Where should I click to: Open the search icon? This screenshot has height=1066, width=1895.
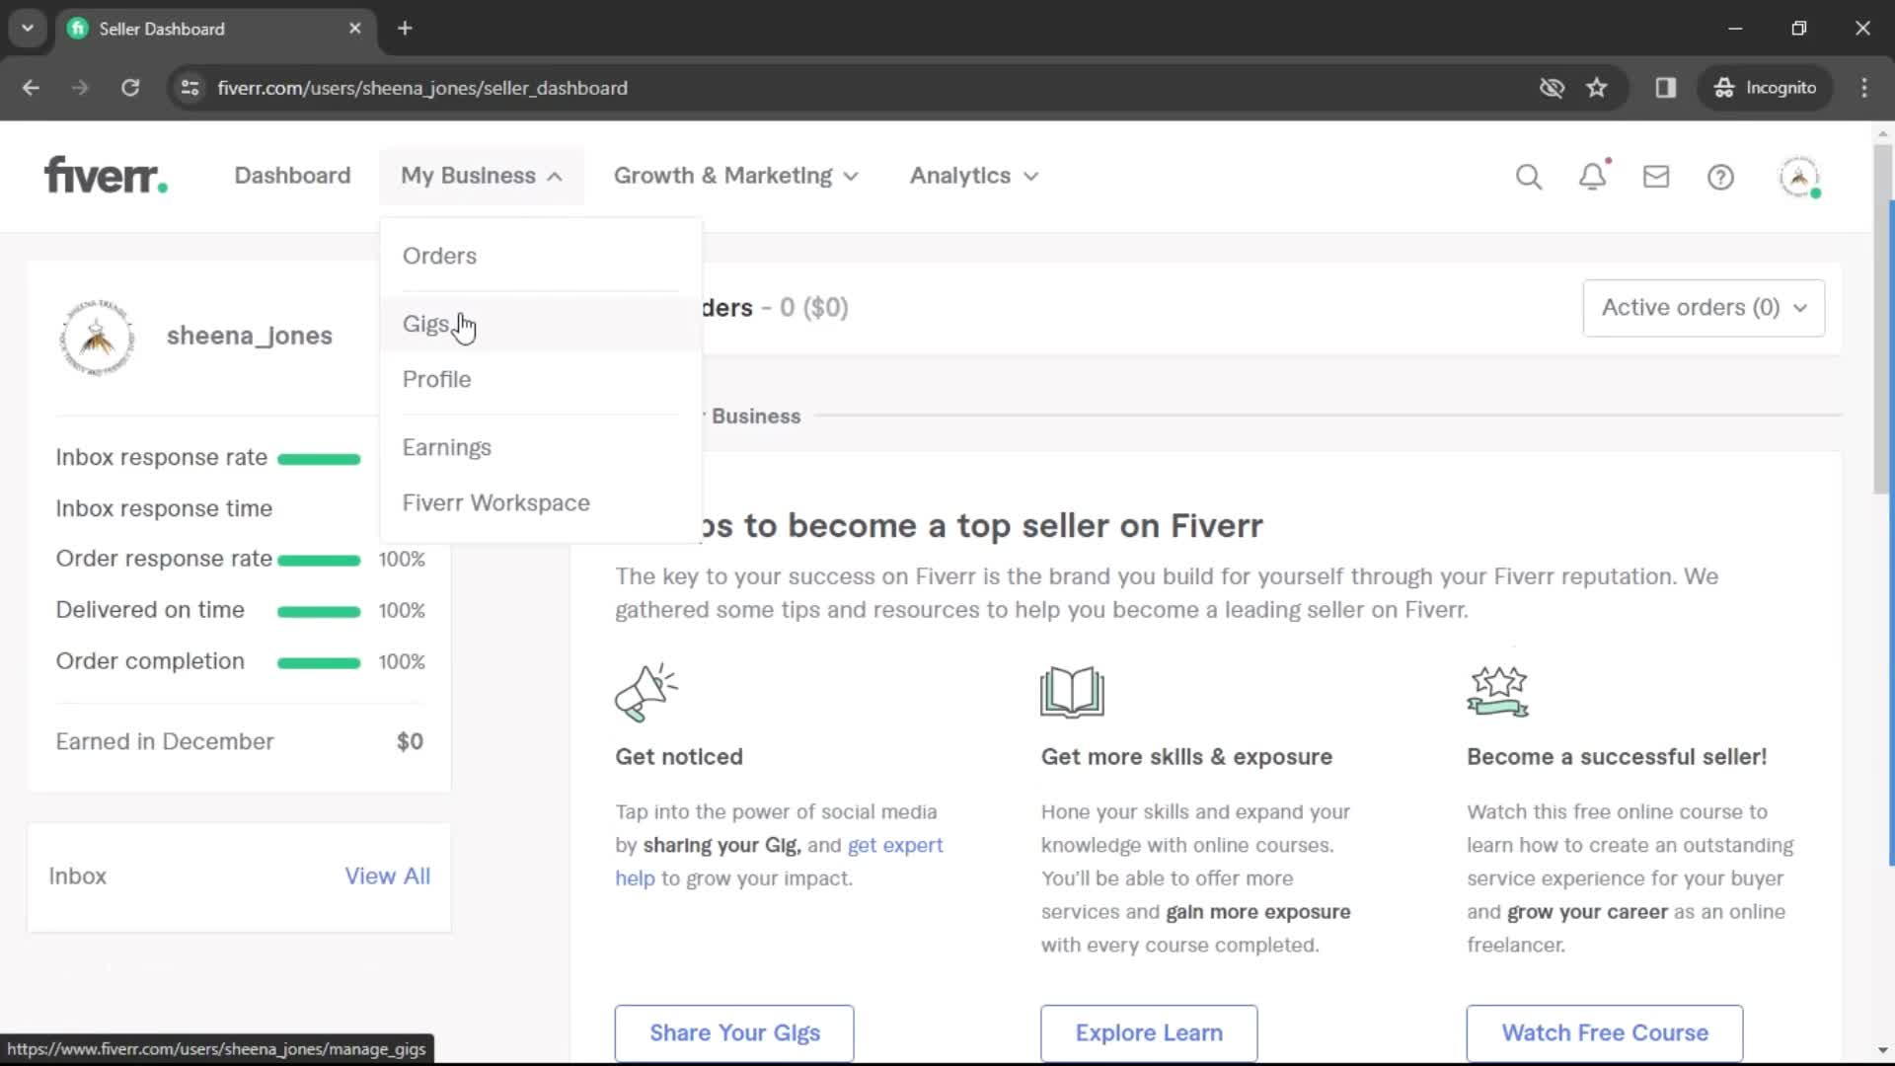1529,176
